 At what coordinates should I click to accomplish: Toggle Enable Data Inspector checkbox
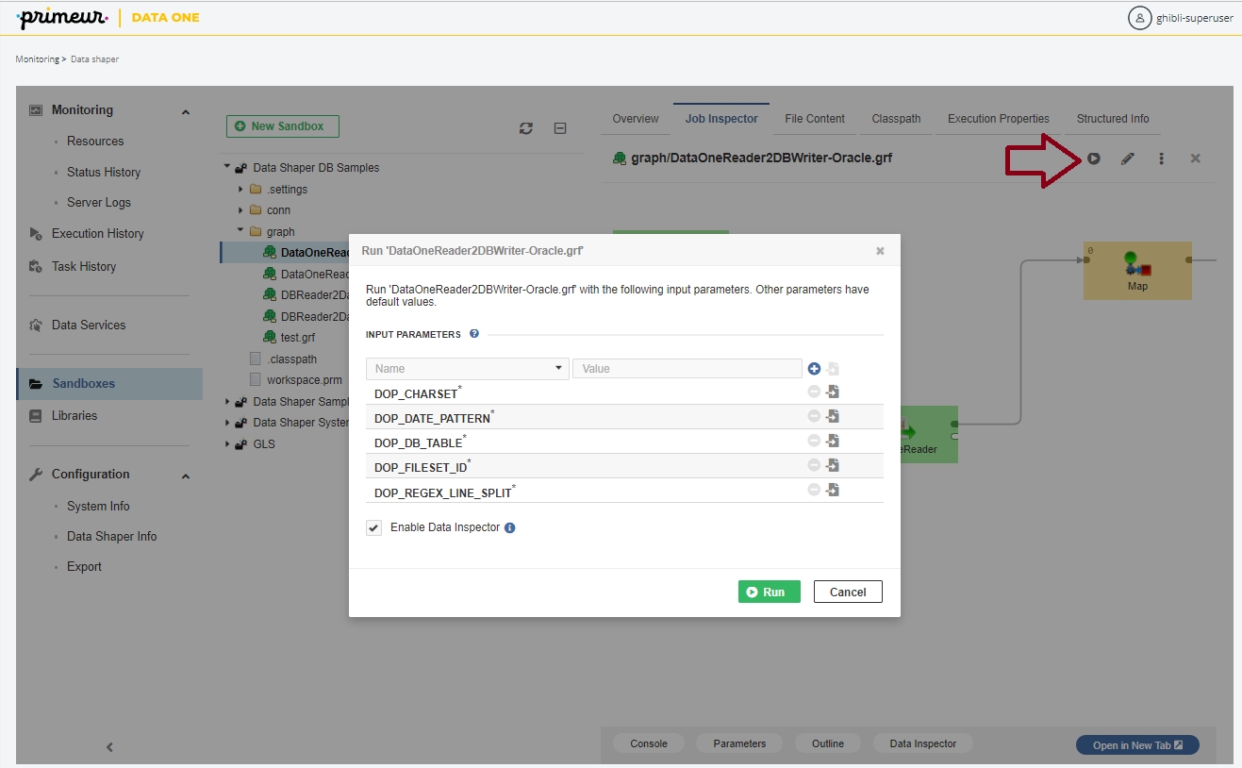(x=373, y=527)
